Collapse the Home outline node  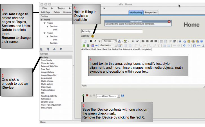tap(42, 20)
